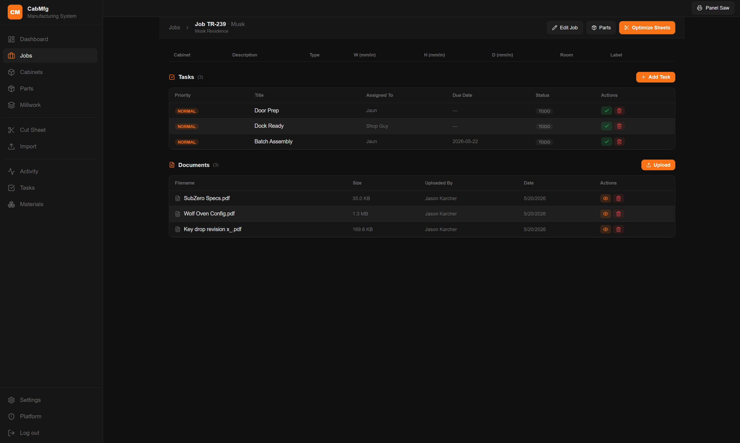Click the 1.3 MB size value
This screenshot has width=740, height=443.
(360, 214)
